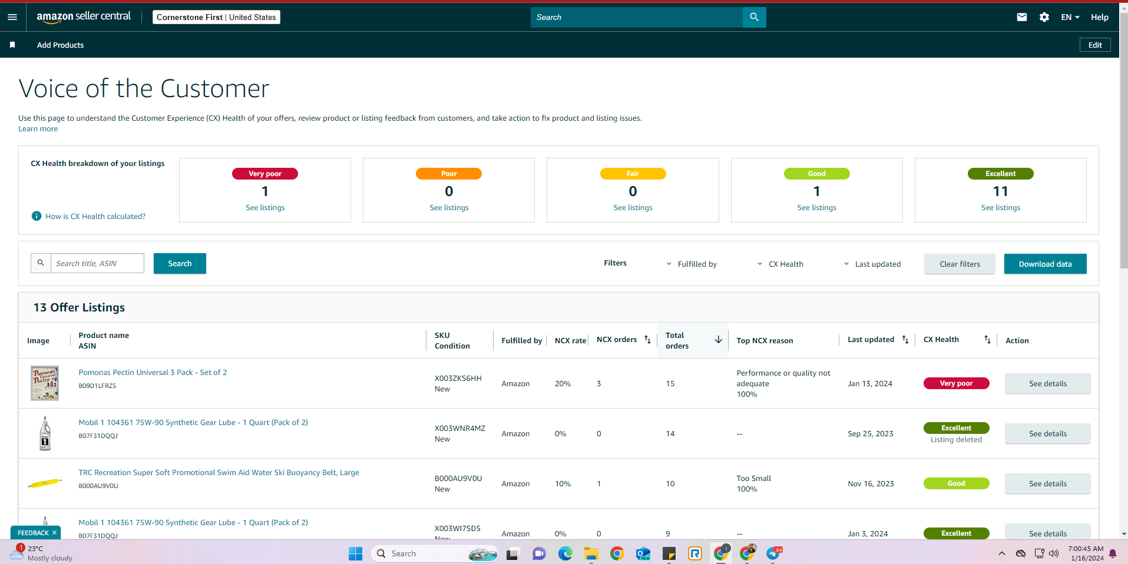Open File Explorer from taskbar

[591, 553]
